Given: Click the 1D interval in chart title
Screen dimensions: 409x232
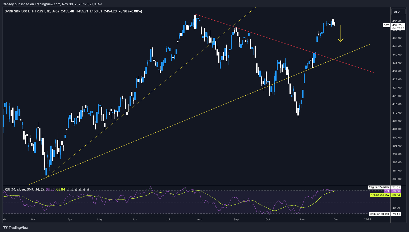Looking at the screenshot, I should (48, 11).
